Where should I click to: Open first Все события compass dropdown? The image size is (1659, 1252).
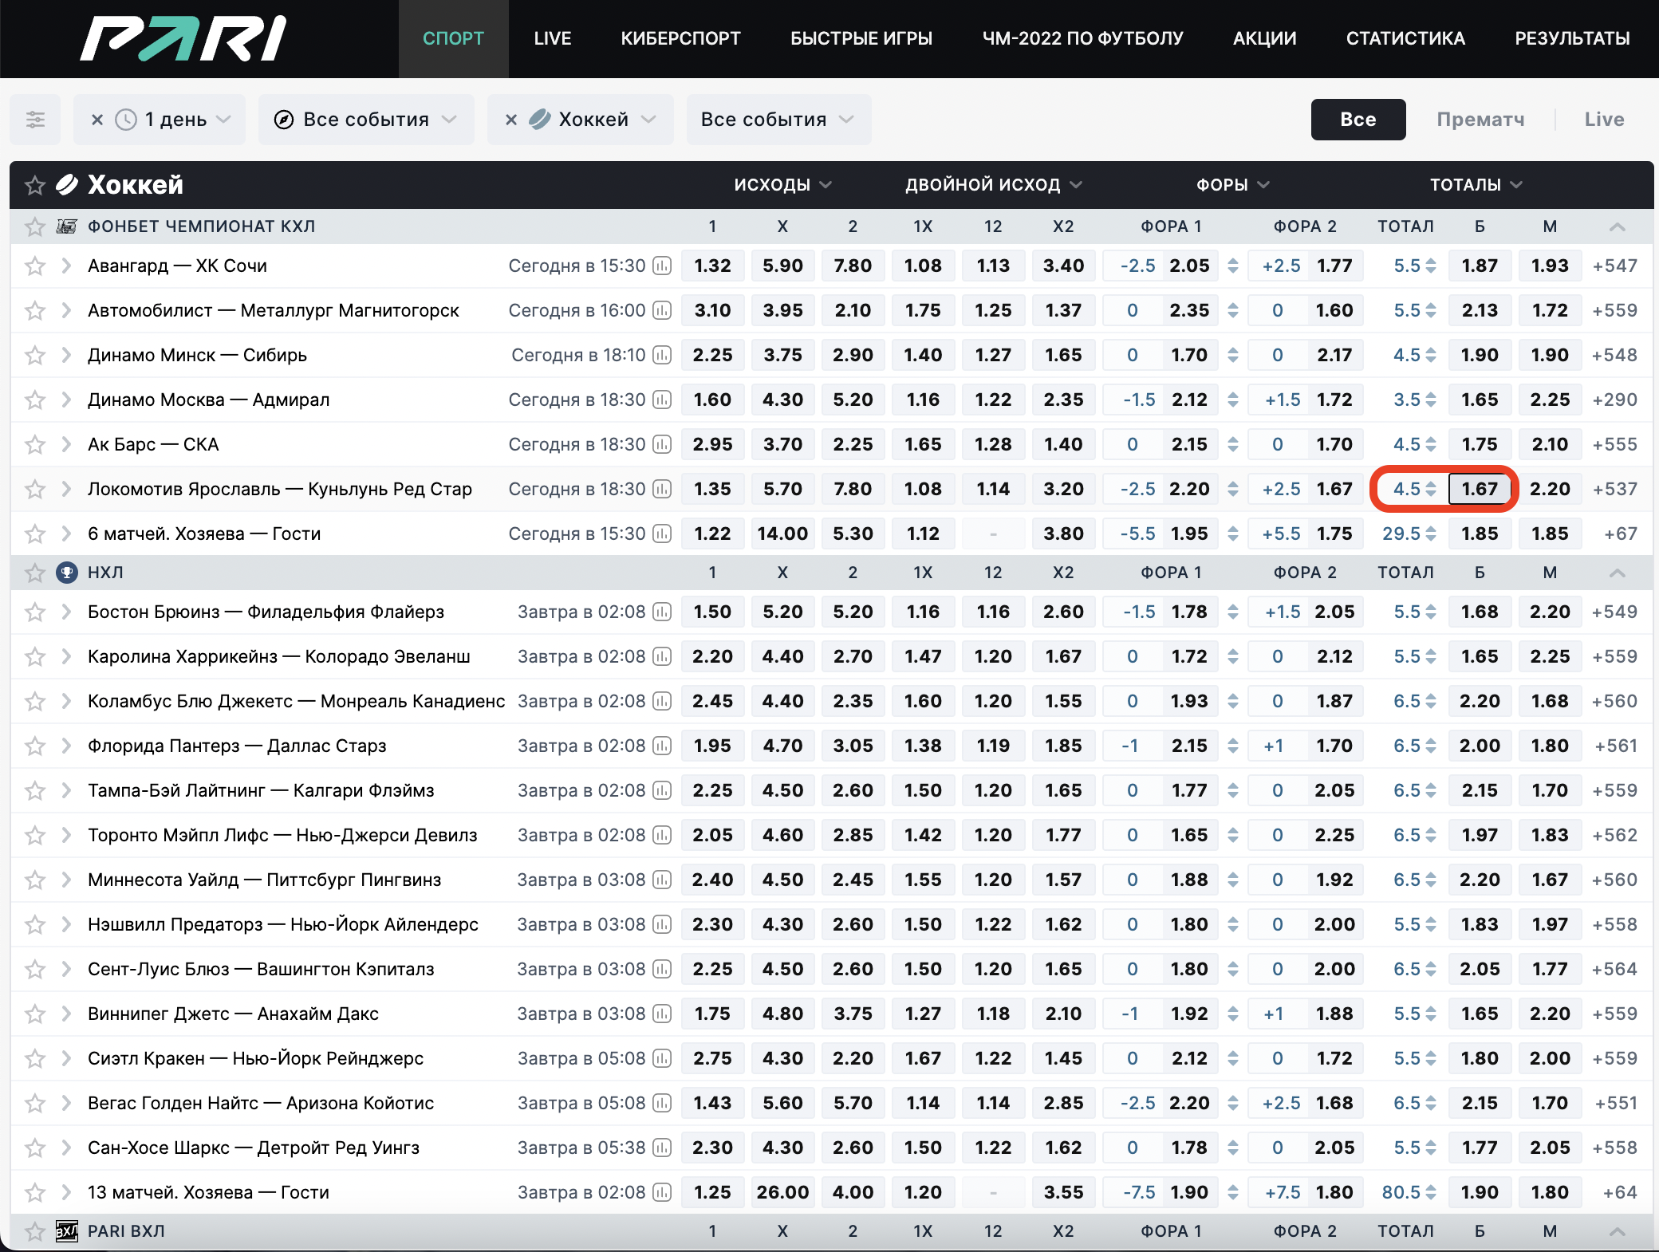[x=366, y=120]
